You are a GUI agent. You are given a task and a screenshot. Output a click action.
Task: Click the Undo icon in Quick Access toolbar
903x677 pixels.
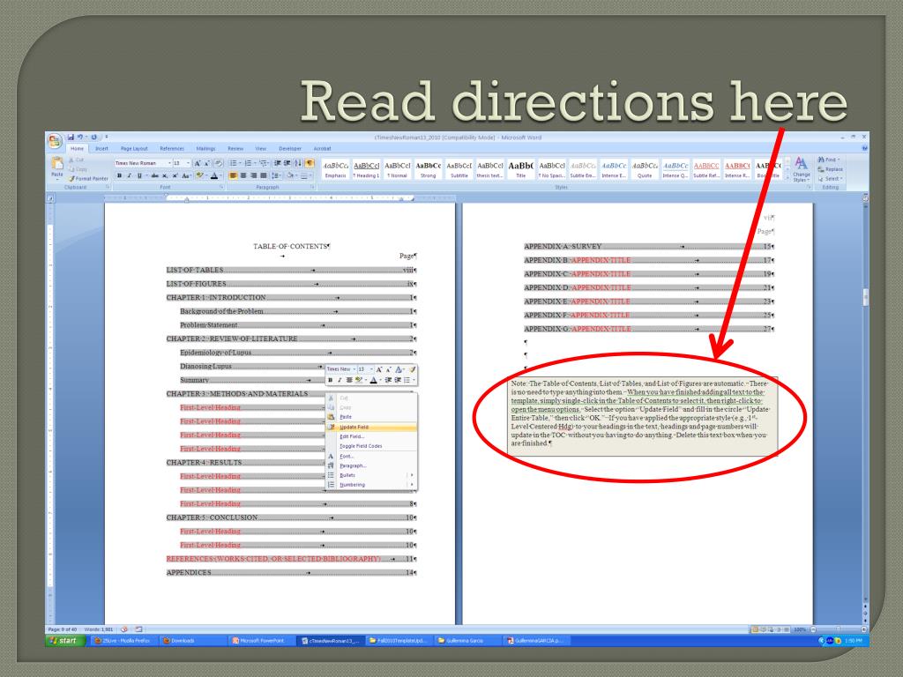80,137
